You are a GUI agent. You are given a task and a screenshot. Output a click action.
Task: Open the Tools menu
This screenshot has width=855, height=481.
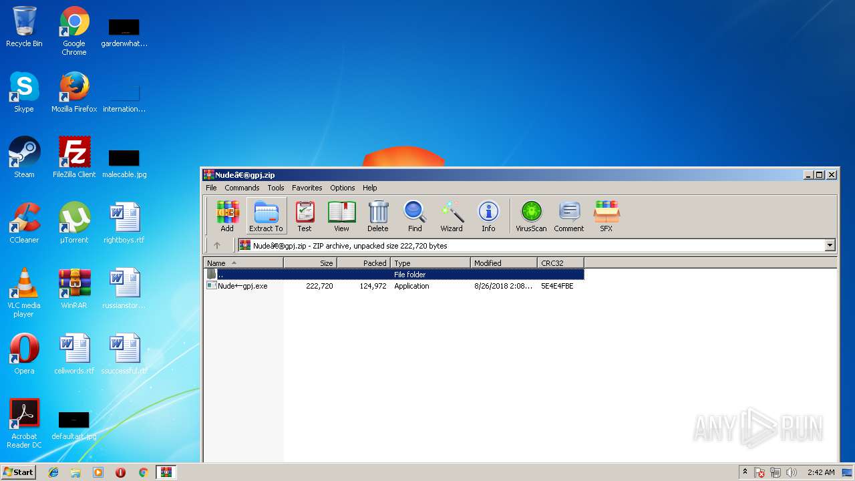276,188
